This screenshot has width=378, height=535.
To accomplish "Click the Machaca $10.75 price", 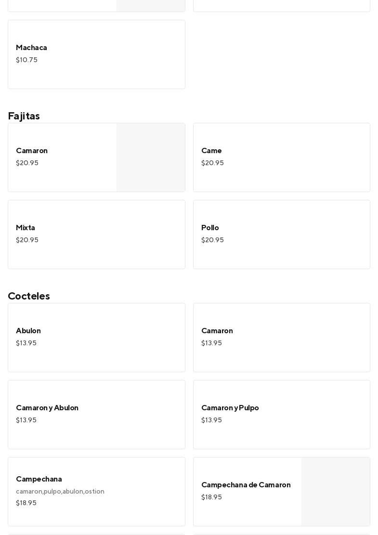I will point(26,60).
